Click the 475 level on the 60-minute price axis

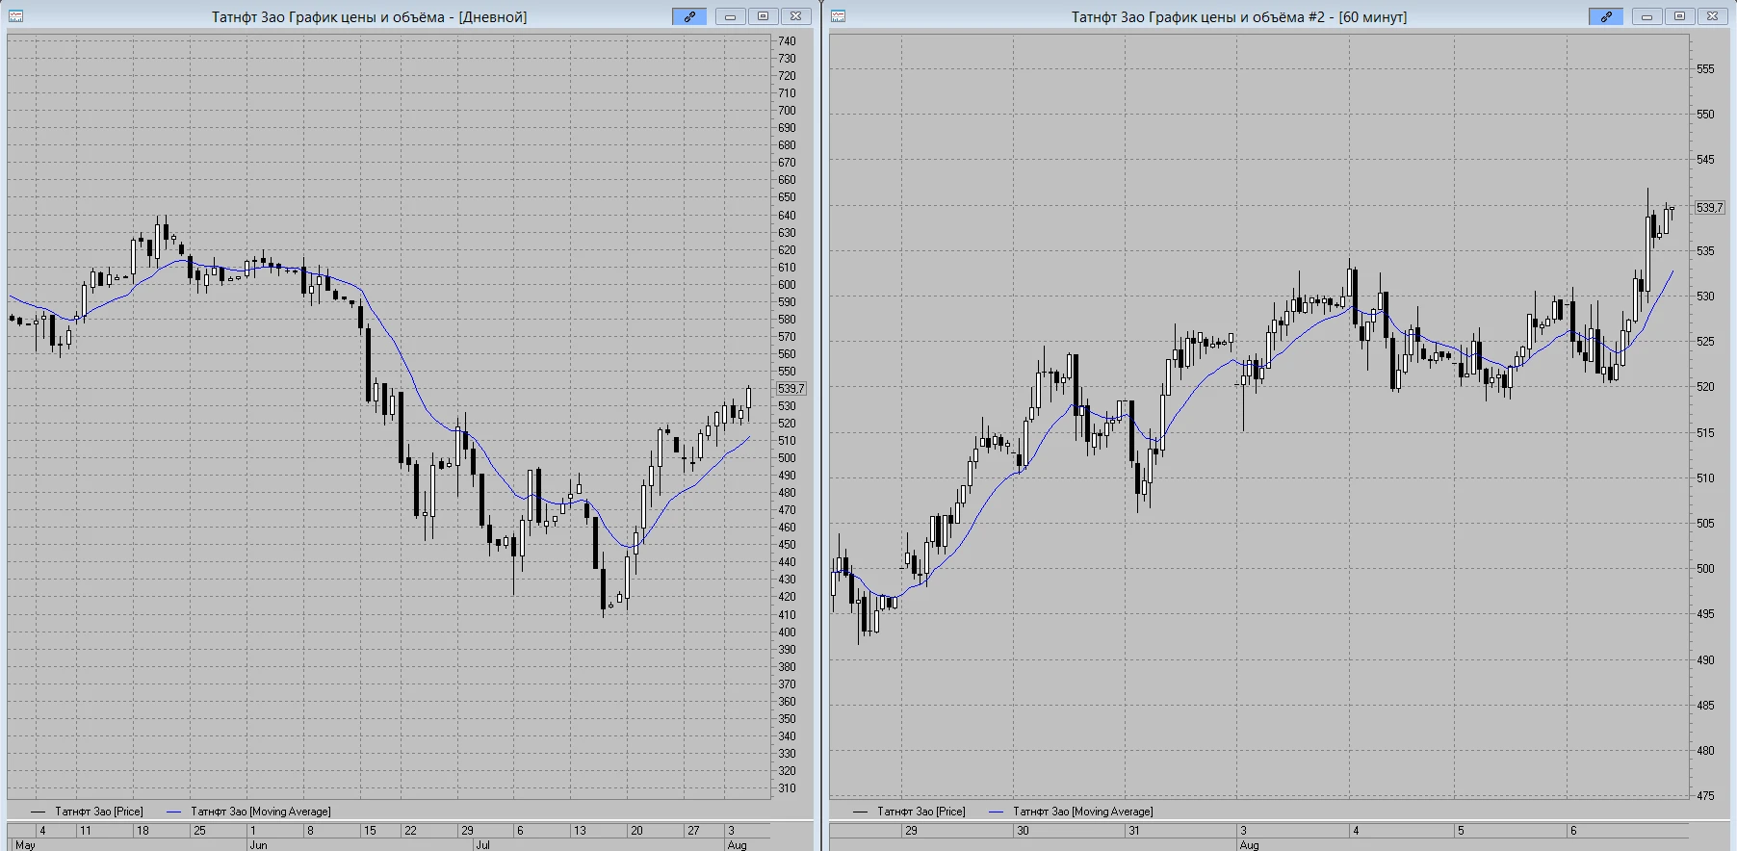point(1705,796)
